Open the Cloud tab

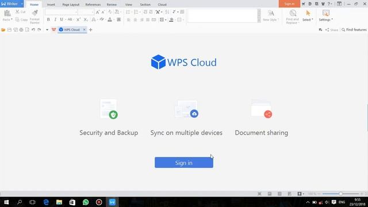[162, 5]
